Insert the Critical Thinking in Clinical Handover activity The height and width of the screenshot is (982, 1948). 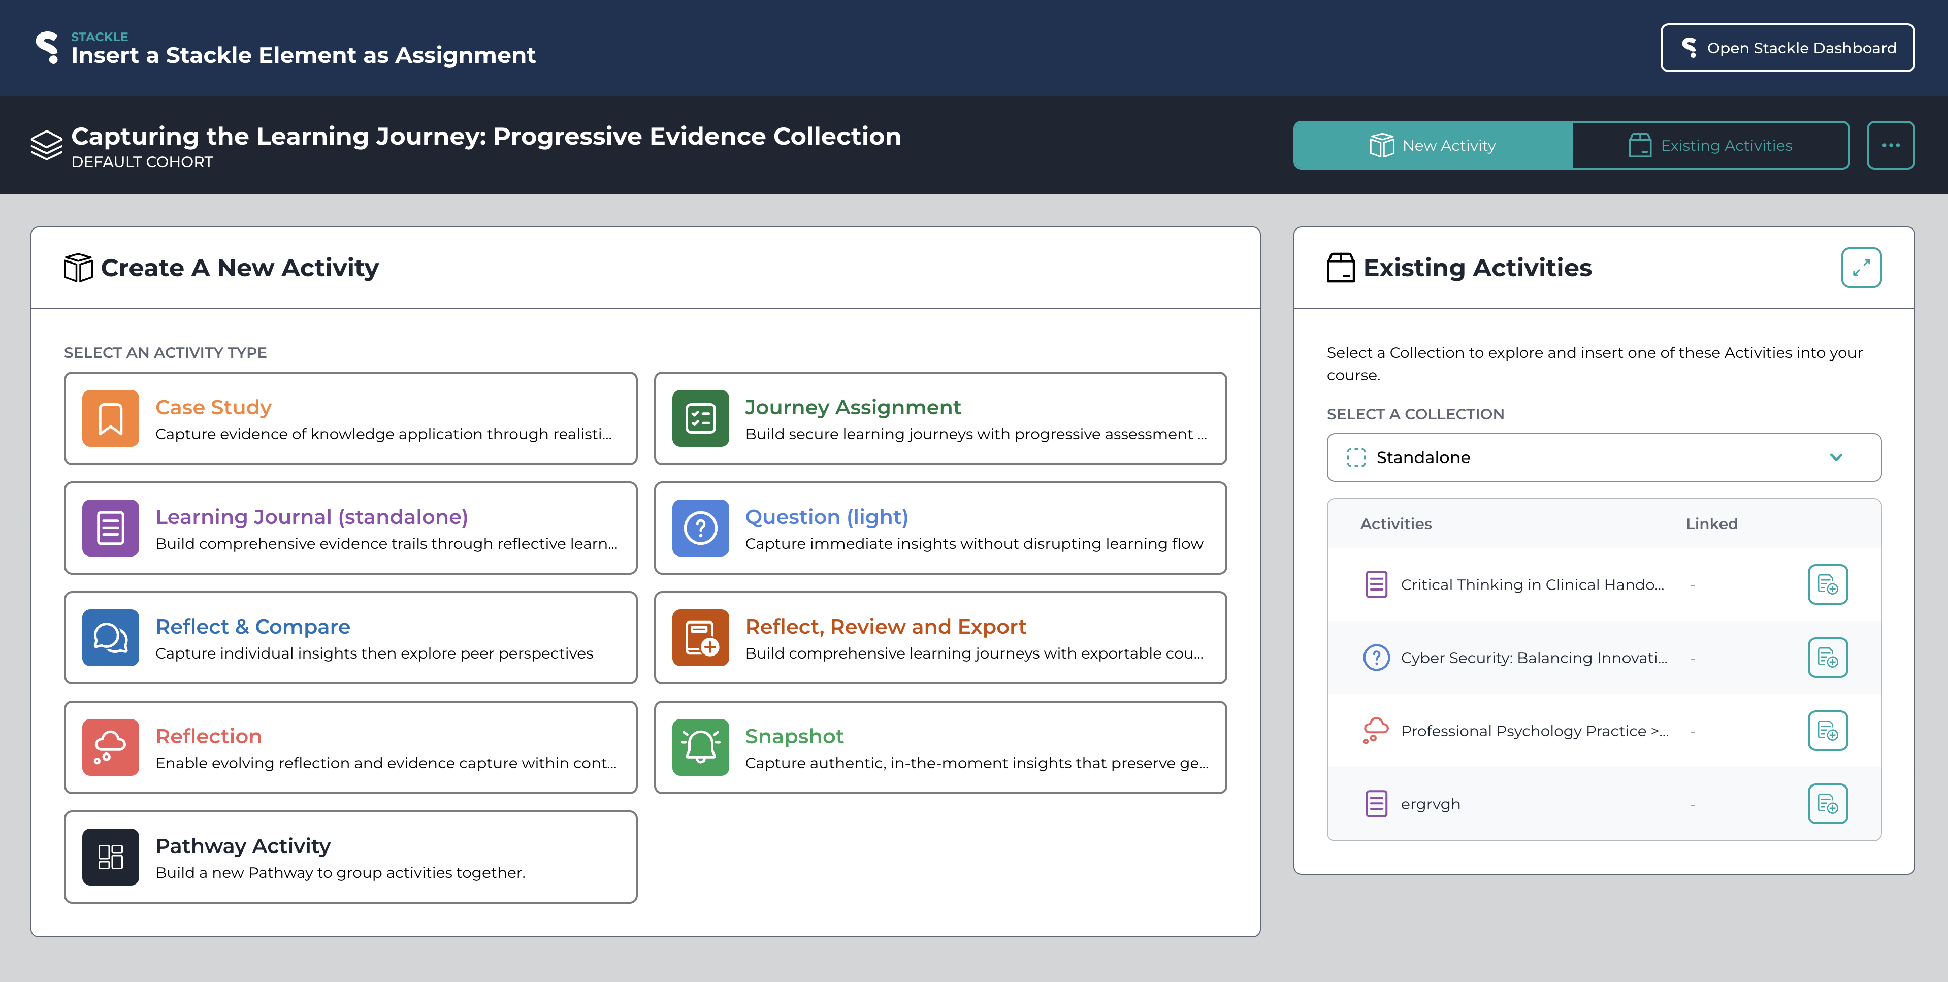pyautogui.click(x=1828, y=584)
